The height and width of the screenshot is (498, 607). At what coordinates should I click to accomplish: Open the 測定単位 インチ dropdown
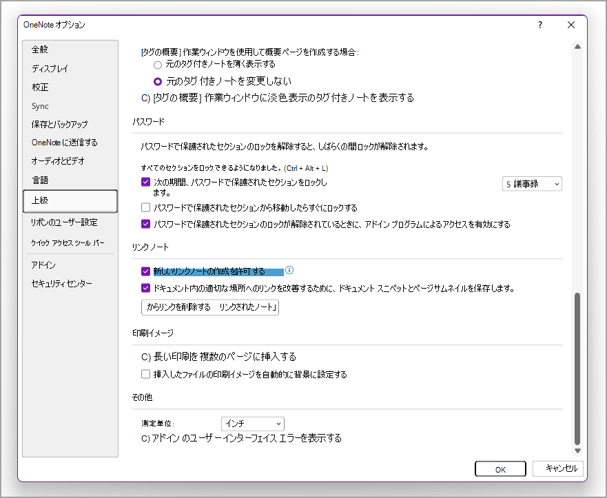coord(252,424)
